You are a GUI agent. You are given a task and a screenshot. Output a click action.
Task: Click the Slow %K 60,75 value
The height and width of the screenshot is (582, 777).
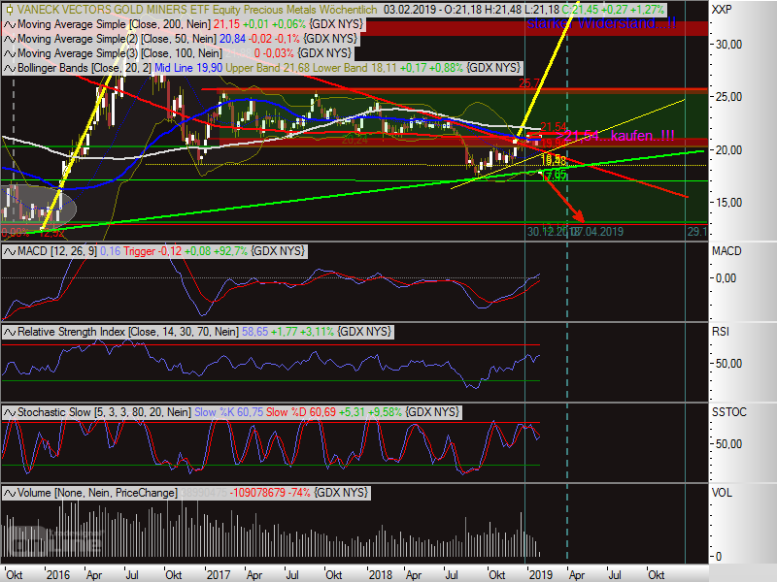click(x=229, y=411)
